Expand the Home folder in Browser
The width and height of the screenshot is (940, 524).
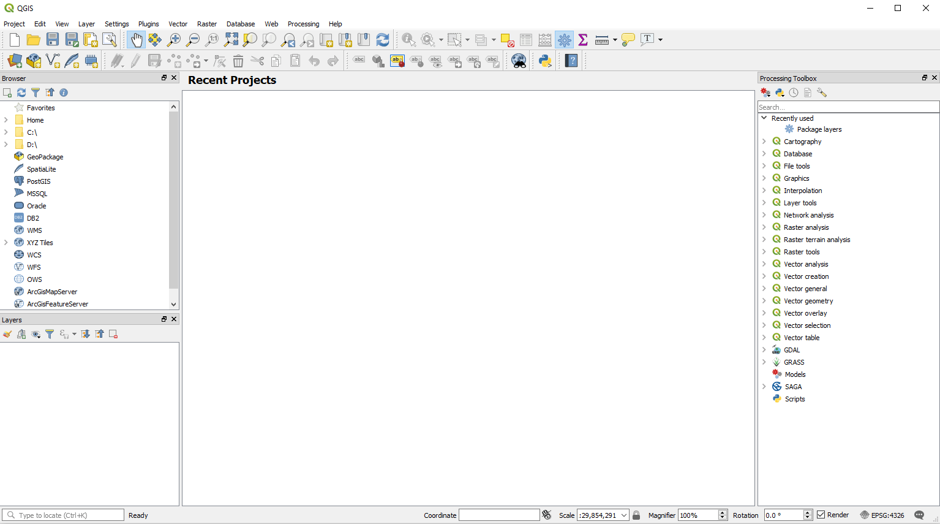click(x=6, y=120)
